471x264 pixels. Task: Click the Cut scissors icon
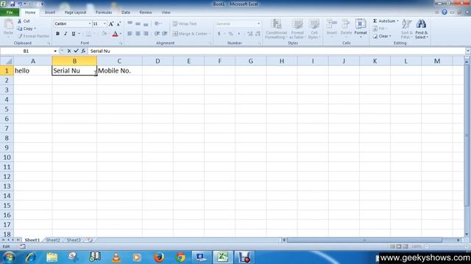20,21
